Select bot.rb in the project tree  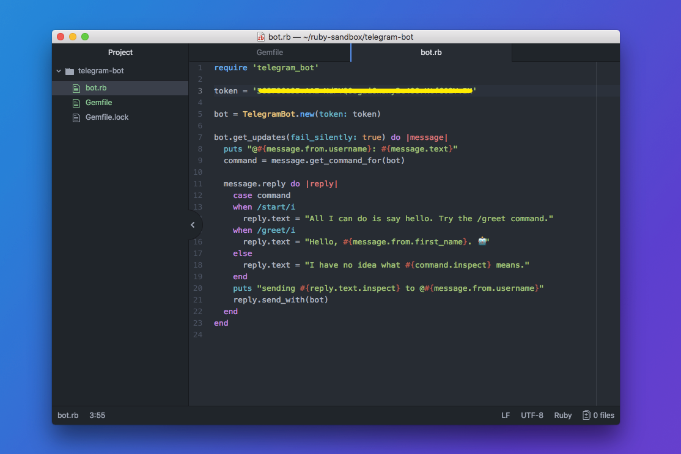coord(96,88)
